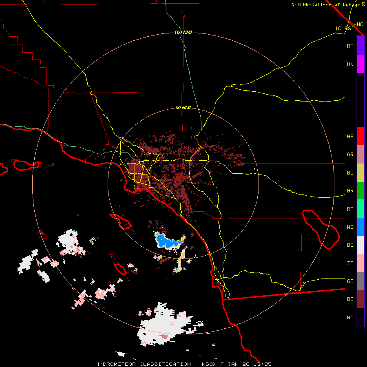This screenshot has width=367, height=367.
Task: Click the HHC product code text
Action: tap(358, 24)
